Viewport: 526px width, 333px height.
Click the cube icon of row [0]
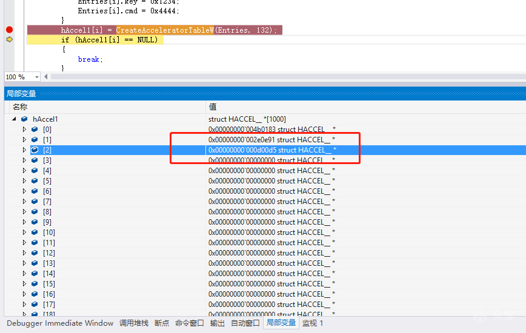[35, 130]
